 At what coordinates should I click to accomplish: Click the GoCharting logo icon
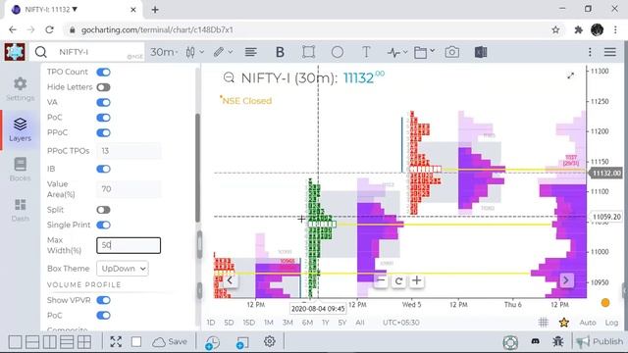(15, 52)
